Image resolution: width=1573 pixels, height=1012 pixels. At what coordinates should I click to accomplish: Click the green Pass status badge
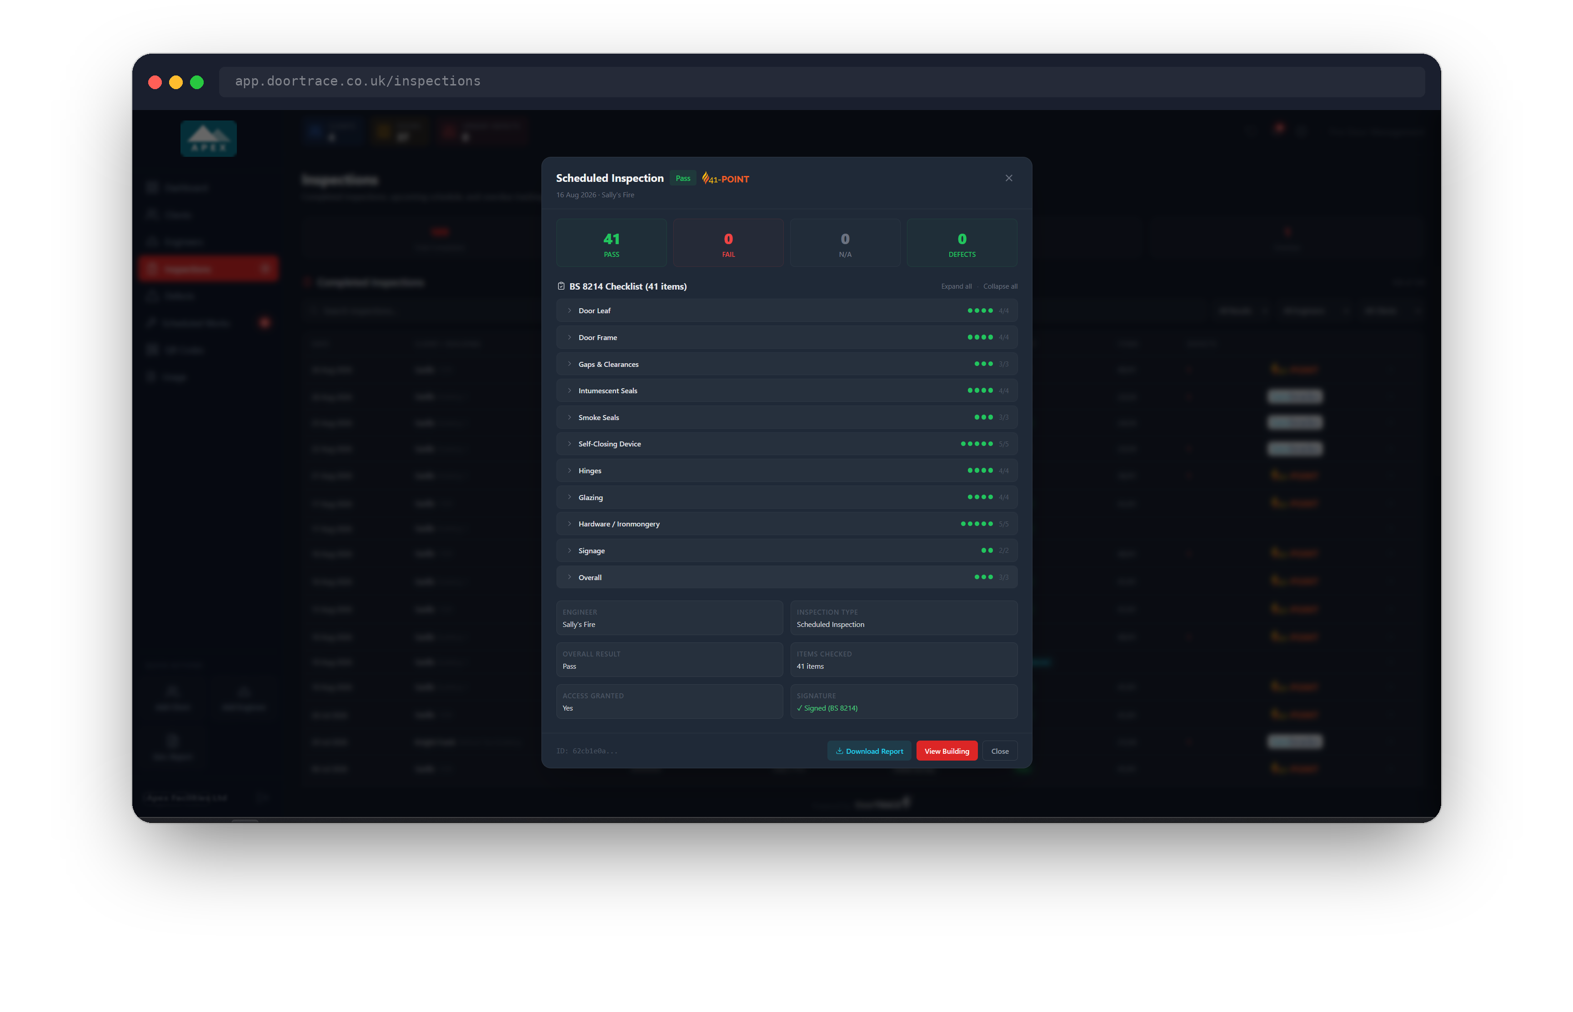[x=683, y=178]
